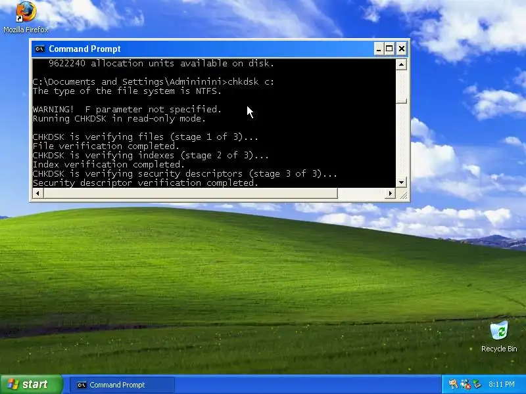The height and width of the screenshot is (394, 526).
Task: Open the Command Prompt title bar system icon
Action: pos(39,49)
